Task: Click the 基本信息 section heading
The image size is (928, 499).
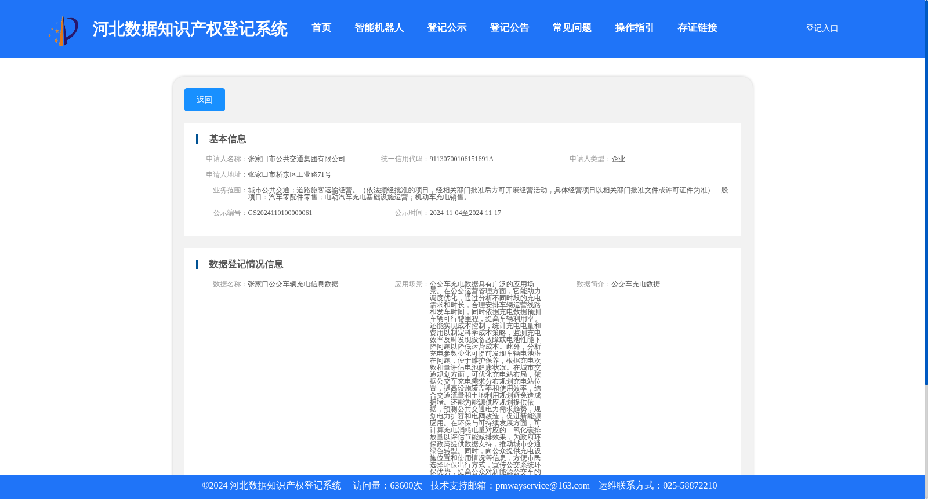Action: 227,139
